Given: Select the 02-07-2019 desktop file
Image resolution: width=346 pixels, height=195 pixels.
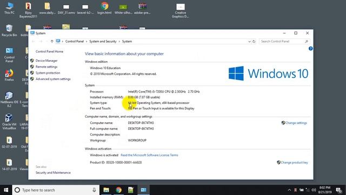Looking at the screenshot, I should pyautogui.click(x=9, y=142).
